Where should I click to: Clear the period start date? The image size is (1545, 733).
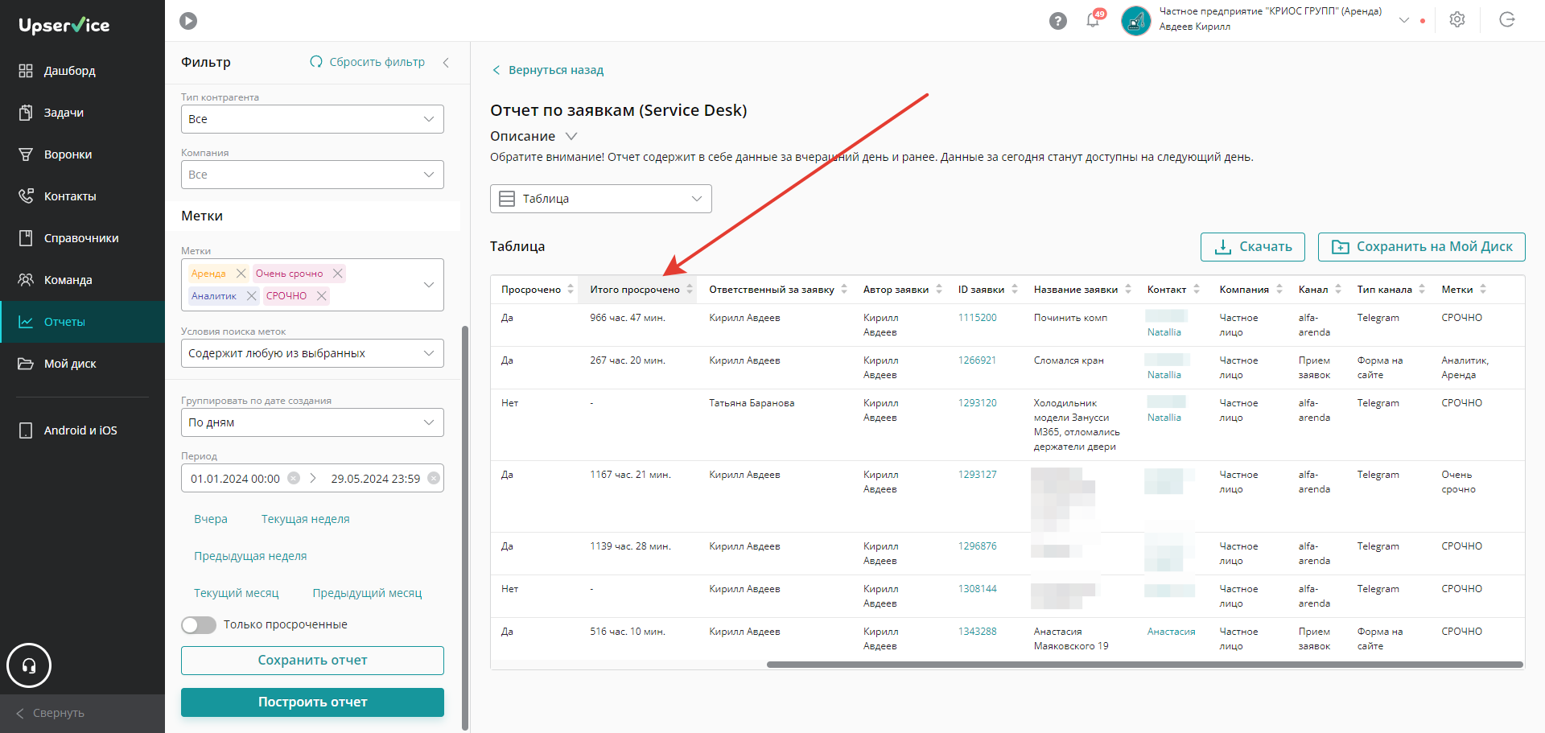point(294,478)
